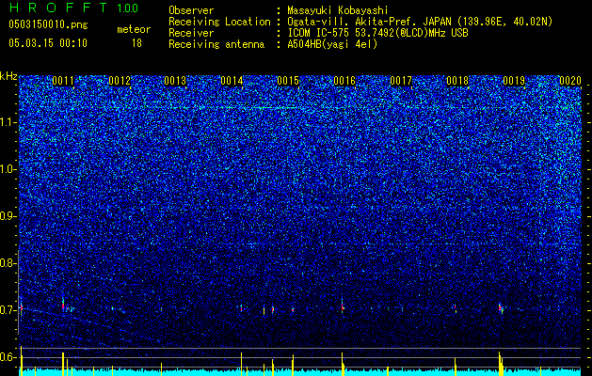Click time marker 0019
This screenshot has height=376, width=592.
[x=514, y=81]
